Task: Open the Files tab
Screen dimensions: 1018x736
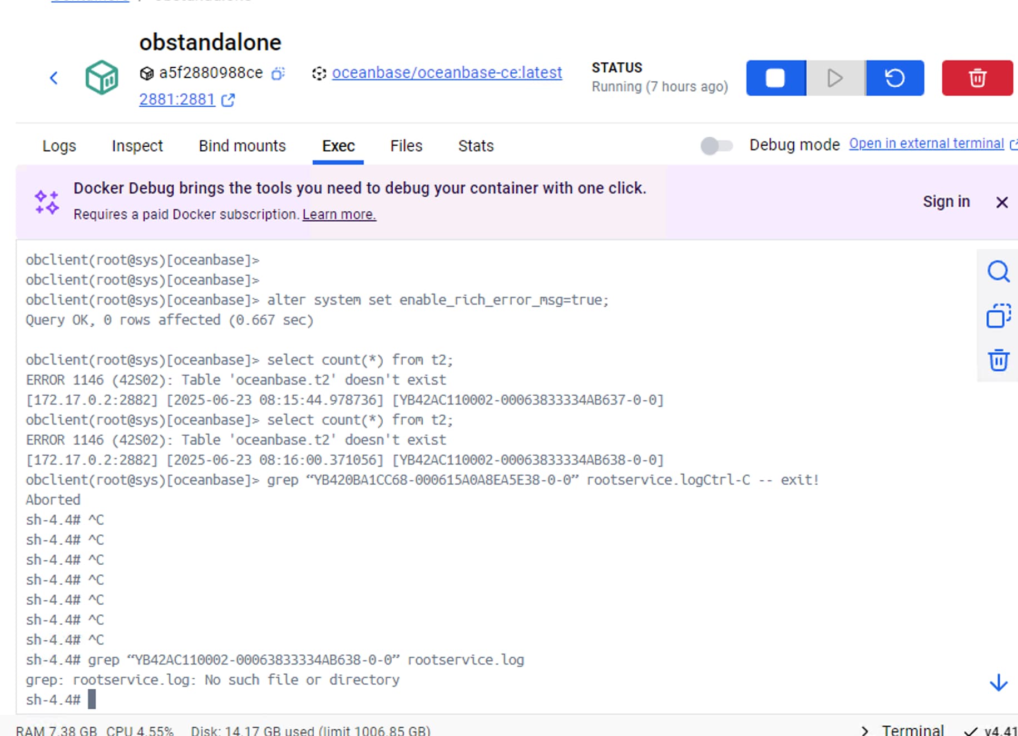Action: (x=406, y=146)
